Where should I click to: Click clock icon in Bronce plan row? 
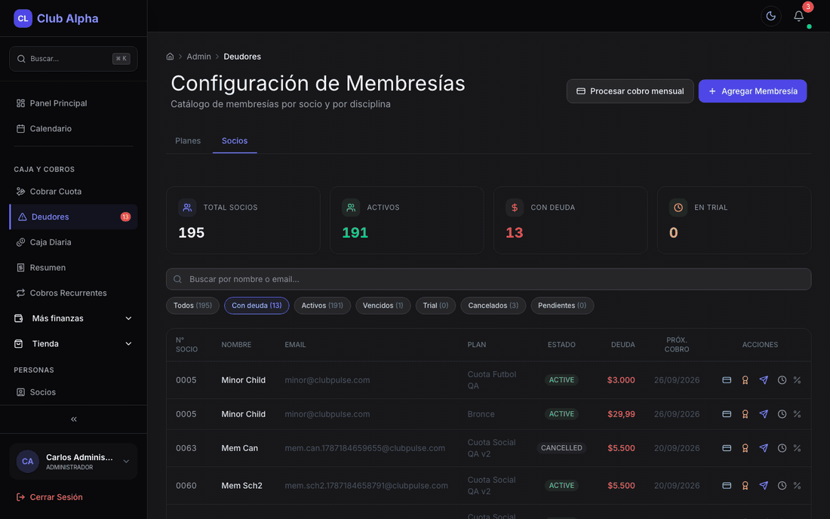782,413
